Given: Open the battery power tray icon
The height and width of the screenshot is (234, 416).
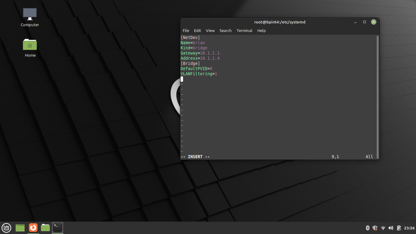Looking at the screenshot, I should [399, 228].
